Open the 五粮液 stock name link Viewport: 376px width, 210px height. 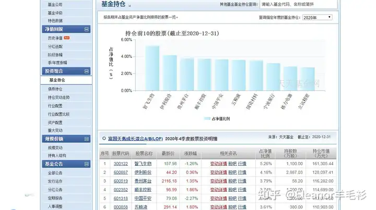pyautogui.click(x=141, y=207)
